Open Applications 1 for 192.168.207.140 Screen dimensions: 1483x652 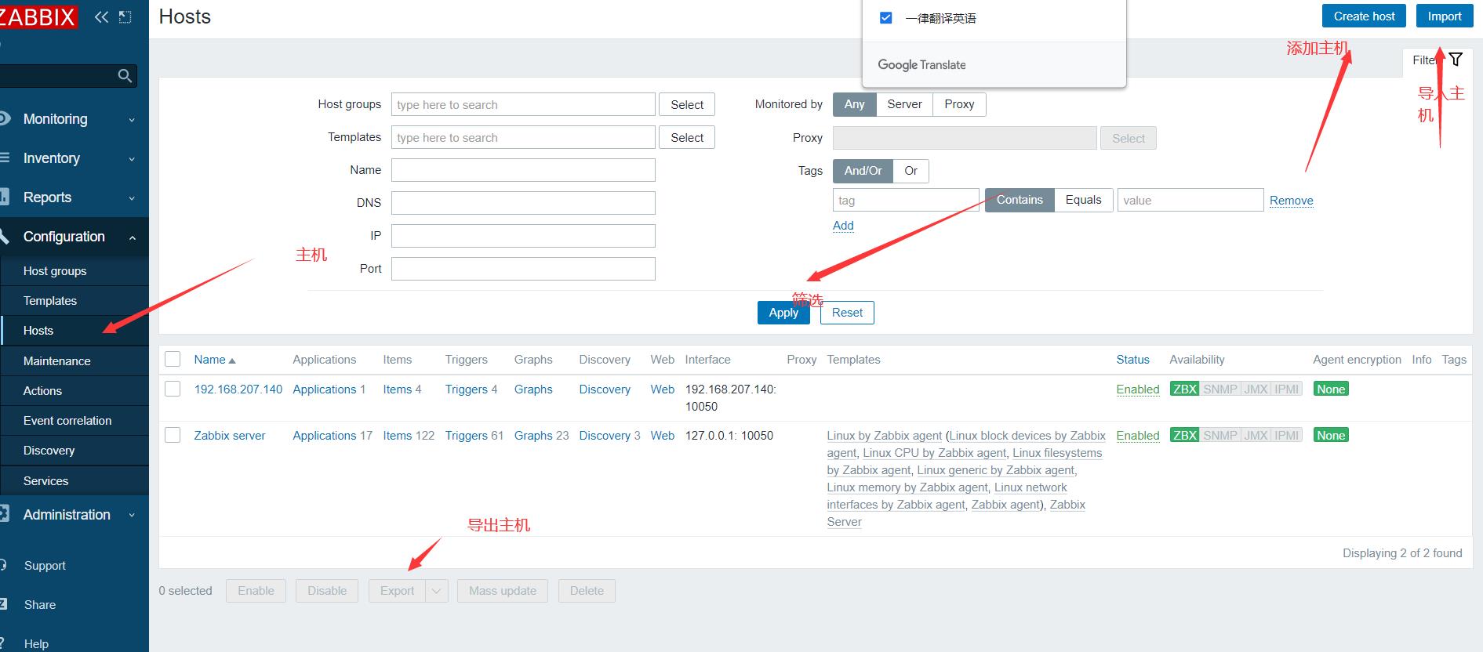pyautogui.click(x=325, y=389)
